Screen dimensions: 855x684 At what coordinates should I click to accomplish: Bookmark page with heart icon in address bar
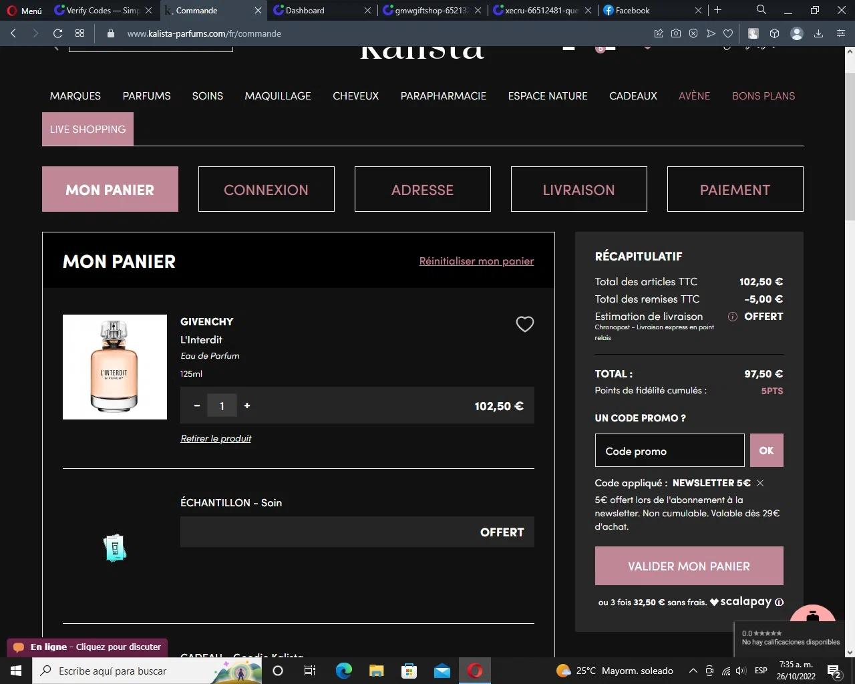[728, 33]
